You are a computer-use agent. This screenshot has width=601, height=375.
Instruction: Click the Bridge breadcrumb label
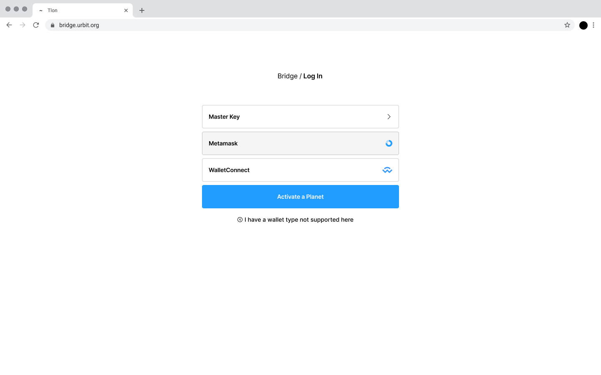[288, 76]
